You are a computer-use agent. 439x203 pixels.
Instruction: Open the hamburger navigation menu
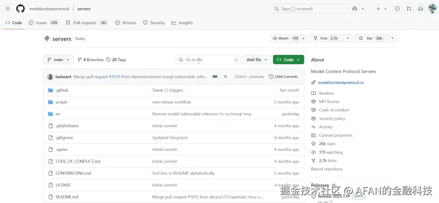[x=8, y=9]
